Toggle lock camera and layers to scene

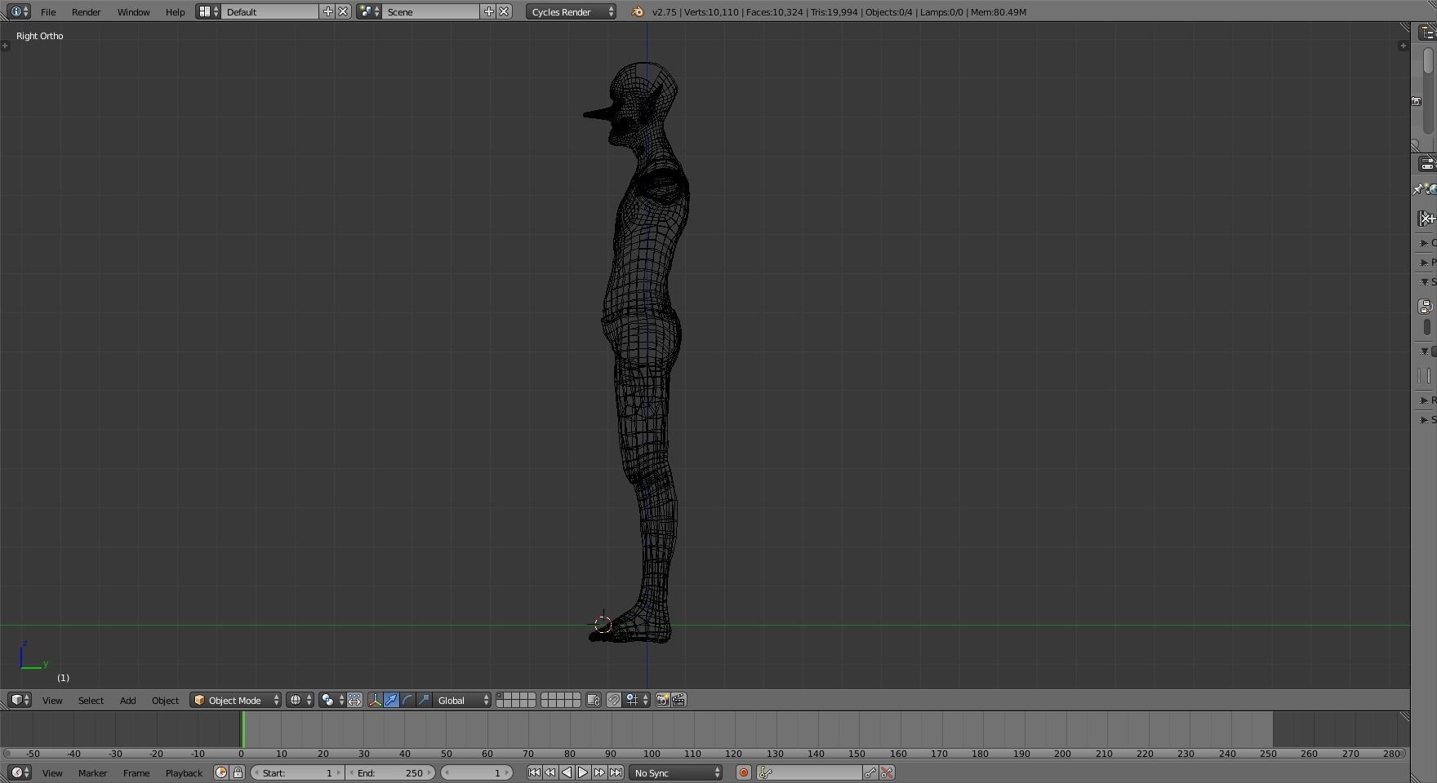594,700
